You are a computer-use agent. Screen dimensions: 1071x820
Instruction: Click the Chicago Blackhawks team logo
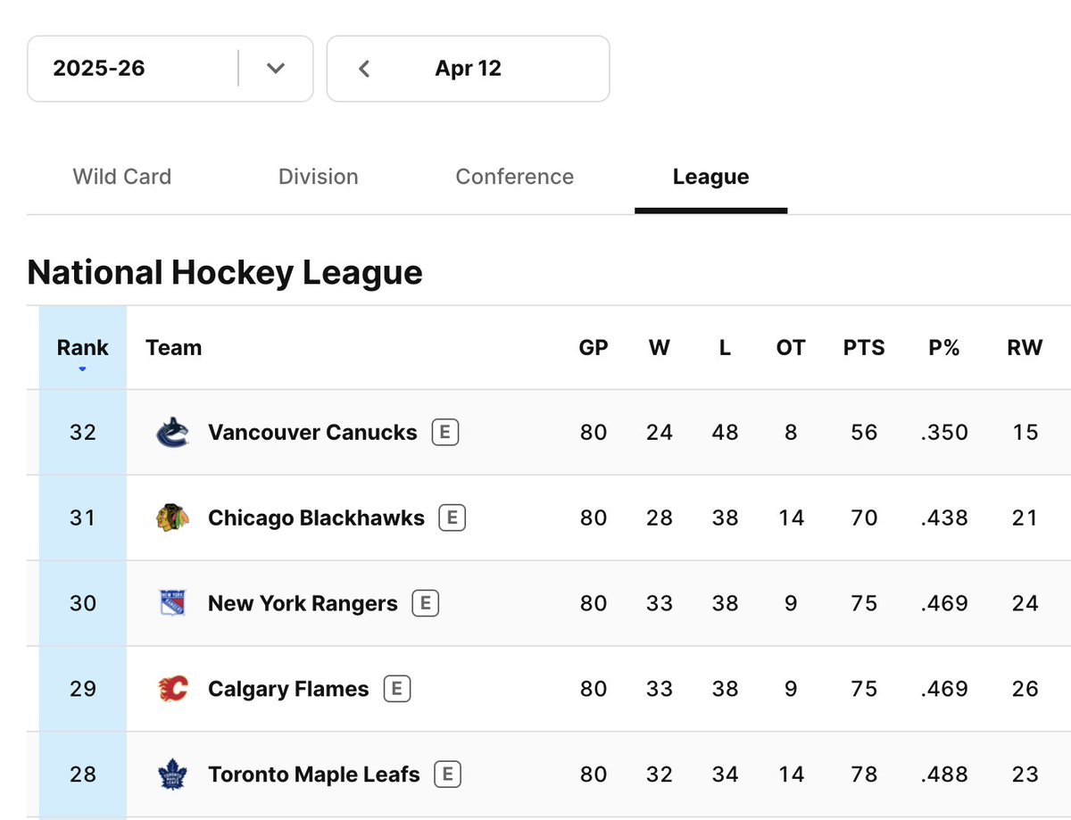(172, 518)
